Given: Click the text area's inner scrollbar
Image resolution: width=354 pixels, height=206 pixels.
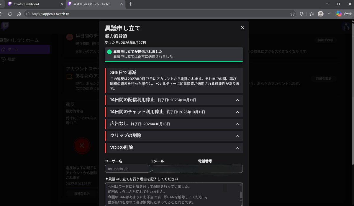Looking at the screenshot, I should pyautogui.click(x=241, y=195).
